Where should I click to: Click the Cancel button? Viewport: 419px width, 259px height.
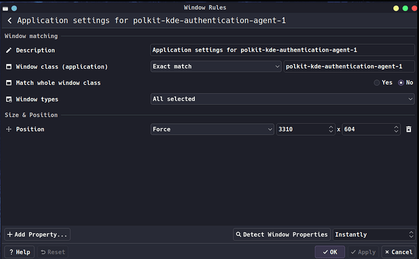(x=398, y=252)
